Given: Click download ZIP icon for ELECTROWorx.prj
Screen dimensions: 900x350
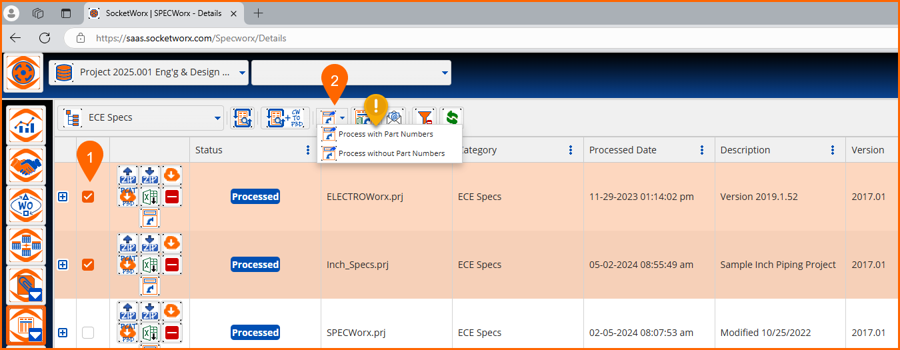Looking at the screenshot, I should click(x=150, y=176).
